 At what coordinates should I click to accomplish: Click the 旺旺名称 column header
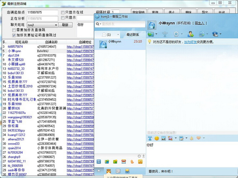click(21, 42)
